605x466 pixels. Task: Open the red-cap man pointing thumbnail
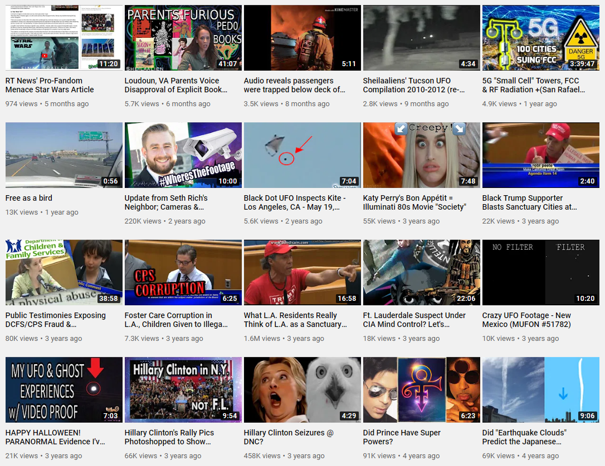pos(302,272)
